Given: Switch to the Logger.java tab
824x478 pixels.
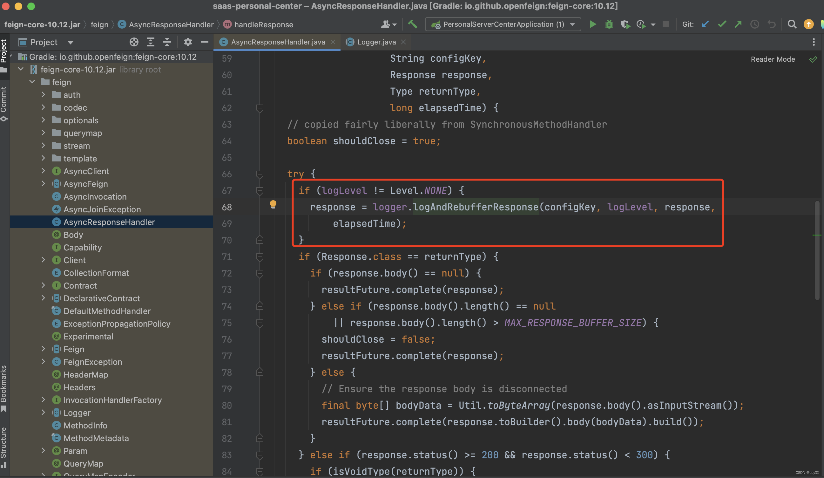Looking at the screenshot, I should [376, 42].
